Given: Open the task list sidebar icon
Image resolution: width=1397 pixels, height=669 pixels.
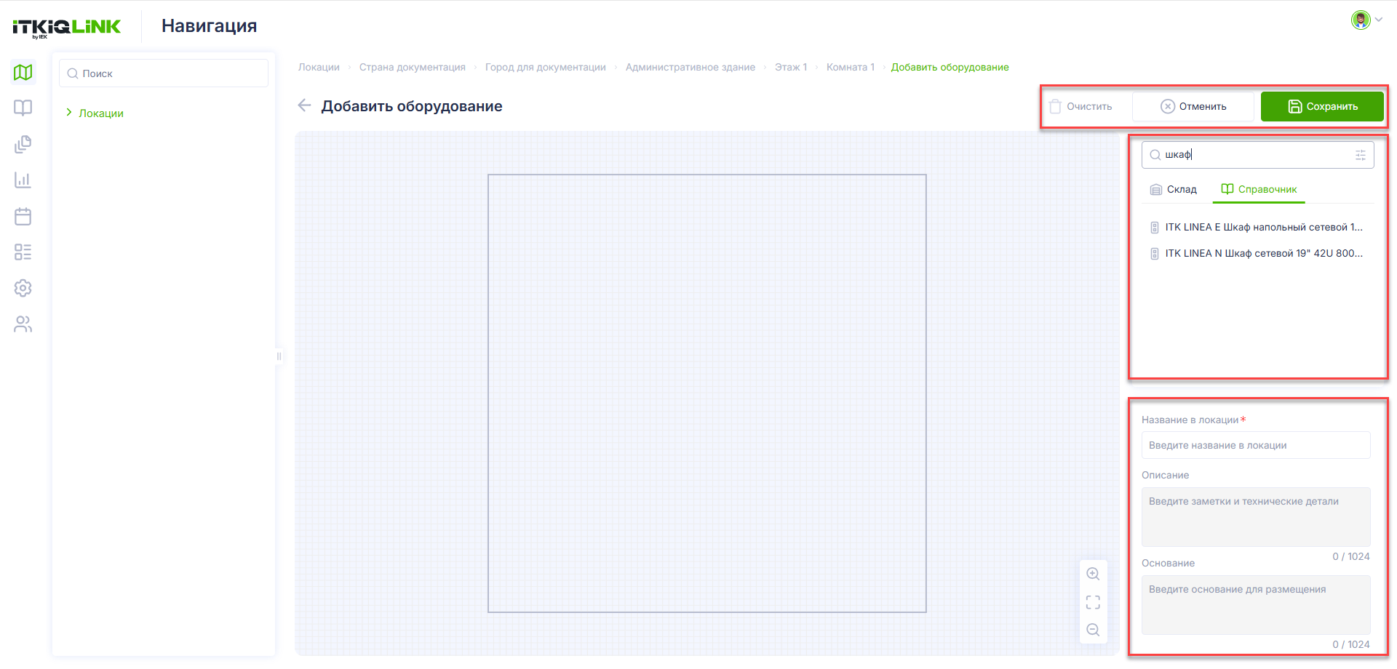Looking at the screenshot, I should click(23, 252).
